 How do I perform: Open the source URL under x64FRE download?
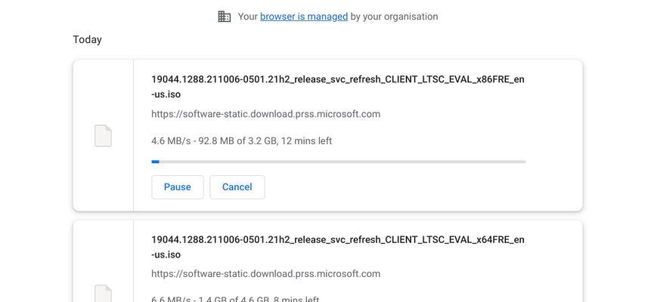[265, 273]
